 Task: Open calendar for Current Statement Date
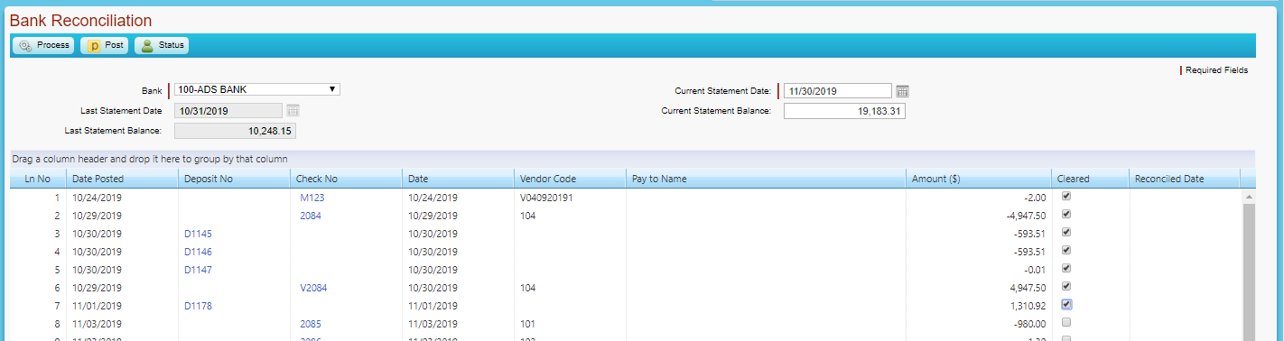(x=902, y=90)
